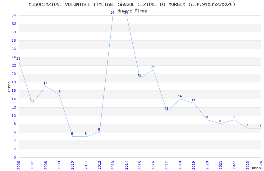
Task: Select the 2008 year label
Action: [x=46, y=165]
